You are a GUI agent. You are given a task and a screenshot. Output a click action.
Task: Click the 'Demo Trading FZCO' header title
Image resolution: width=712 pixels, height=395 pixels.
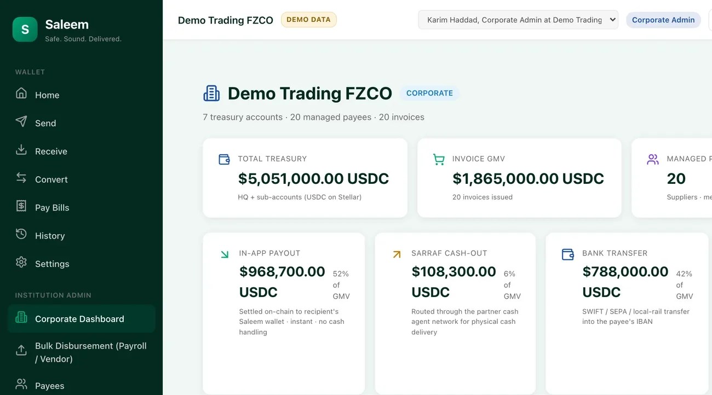(226, 20)
